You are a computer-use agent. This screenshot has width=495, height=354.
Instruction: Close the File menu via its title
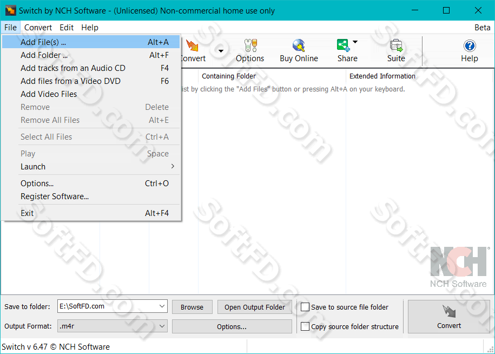(x=10, y=28)
